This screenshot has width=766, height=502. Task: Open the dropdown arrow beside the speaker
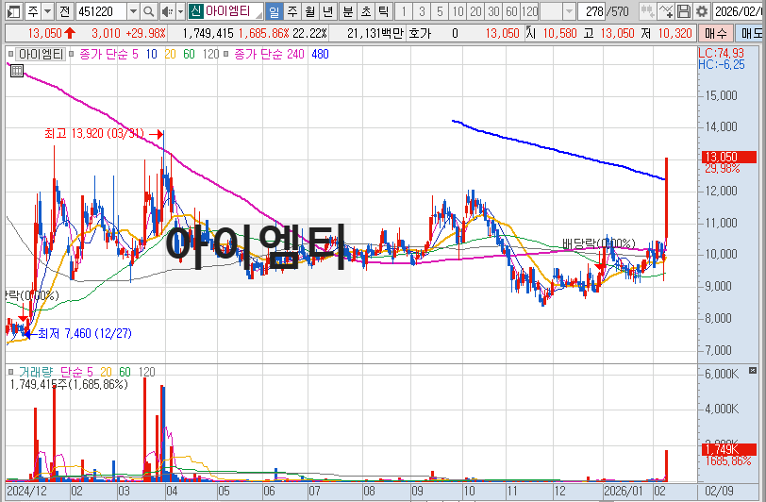pos(180,10)
